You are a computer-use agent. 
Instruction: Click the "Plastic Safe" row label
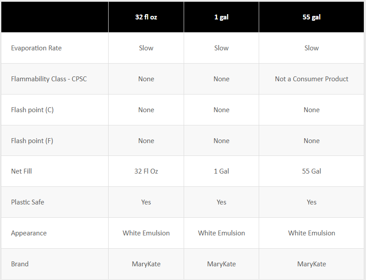tap(28, 202)
